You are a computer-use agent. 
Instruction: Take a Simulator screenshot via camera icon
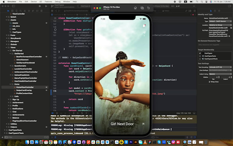click(142, 8)
